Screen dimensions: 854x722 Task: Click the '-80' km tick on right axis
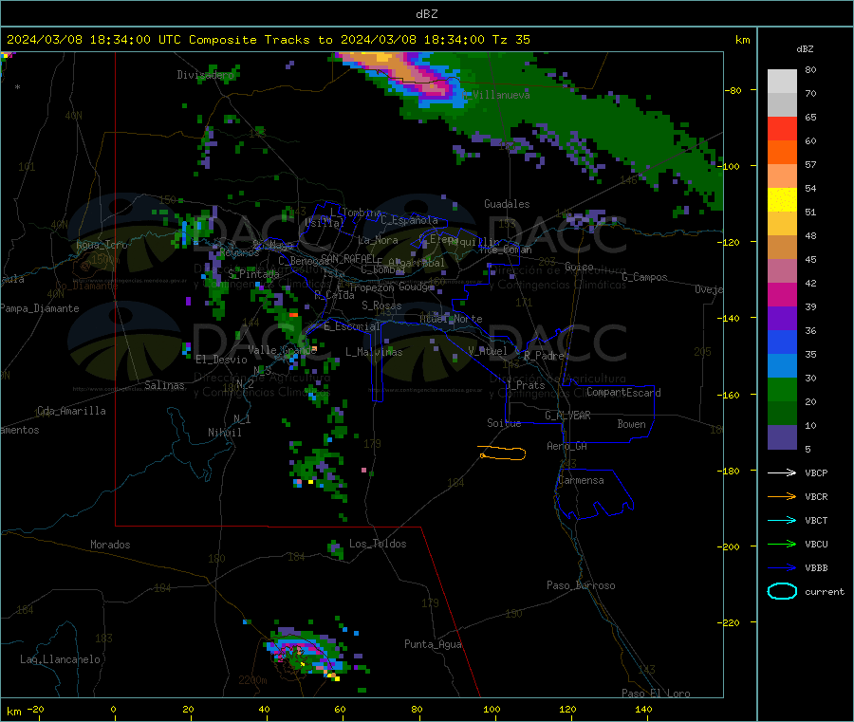coord(733,90)
